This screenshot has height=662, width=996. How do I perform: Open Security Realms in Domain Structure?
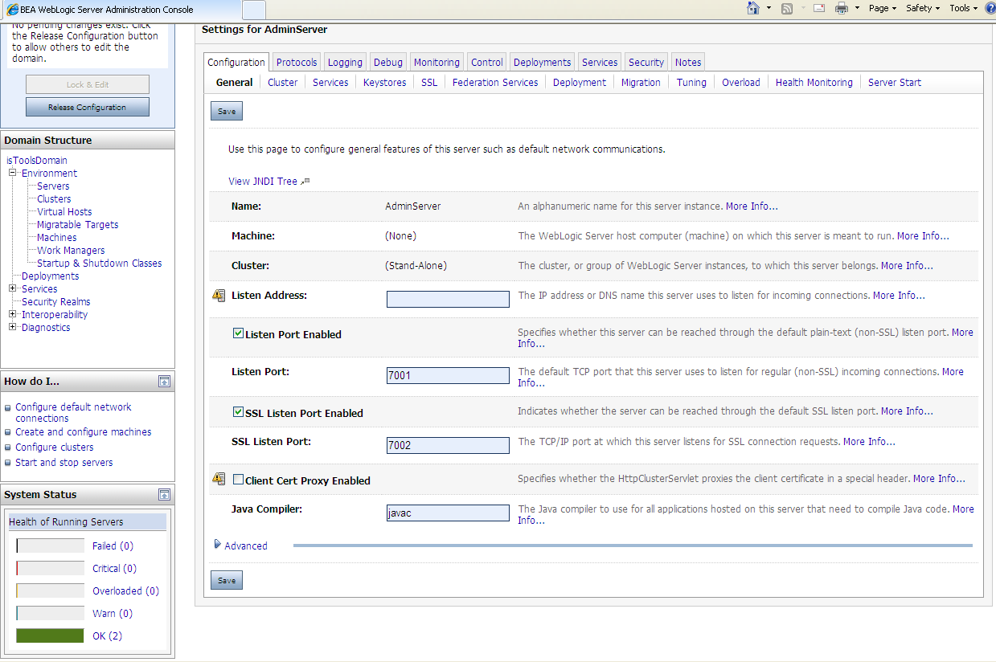(55, 301)
